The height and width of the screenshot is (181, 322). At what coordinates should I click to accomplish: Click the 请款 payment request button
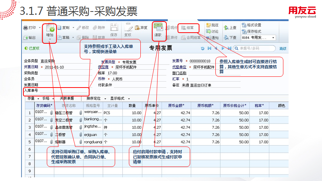pos(158,30)
